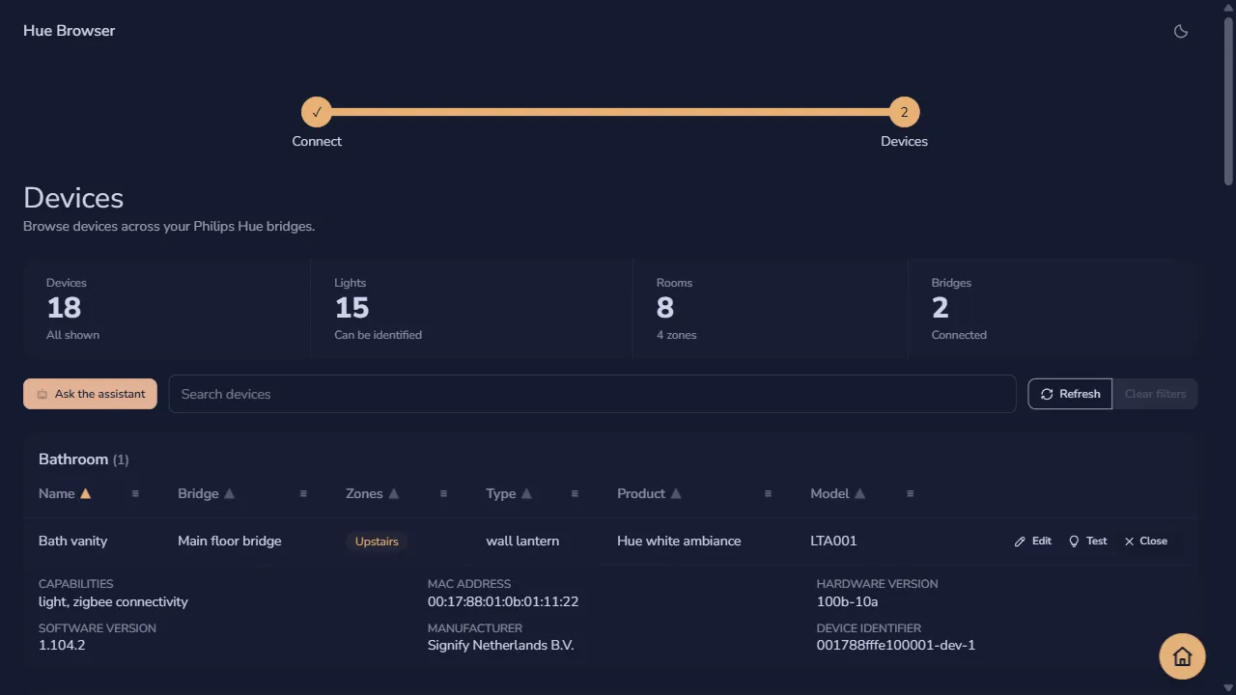Test the Bath vanity light
Viewport: 1236px width, 695px height.
pyautogui.click(x=1087, y=542)
